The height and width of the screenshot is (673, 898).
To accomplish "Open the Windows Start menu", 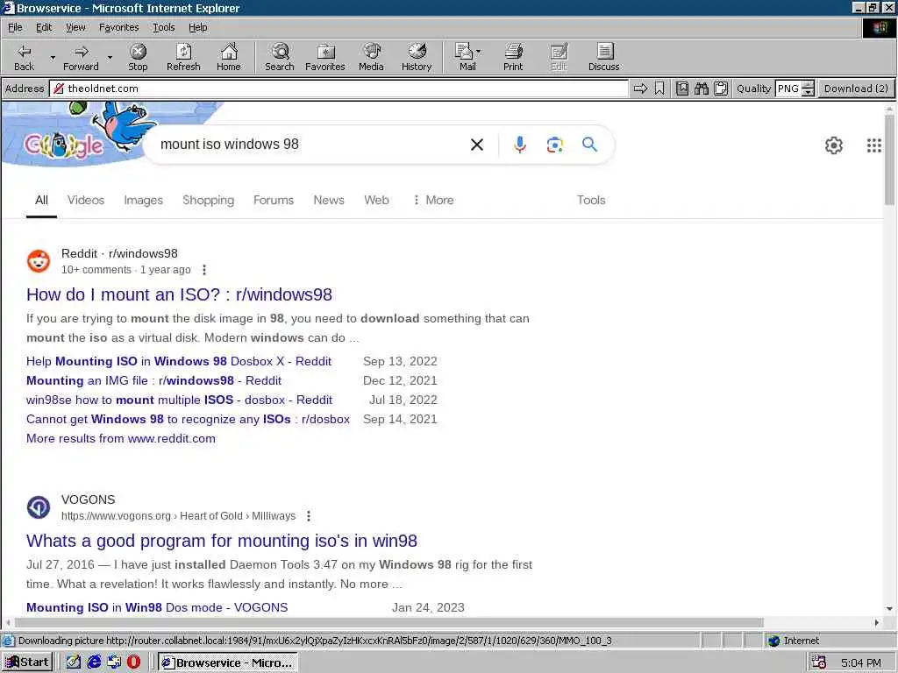I will (27, 662).
